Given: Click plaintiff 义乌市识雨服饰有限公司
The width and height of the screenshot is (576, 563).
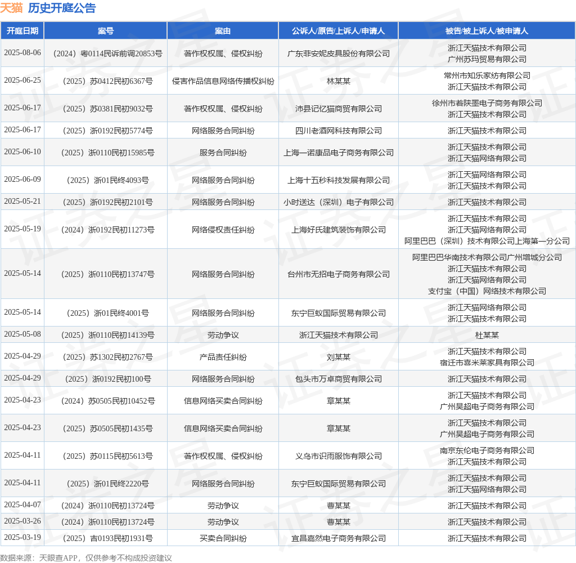Looking at the screenshot, I should point(338,456).
